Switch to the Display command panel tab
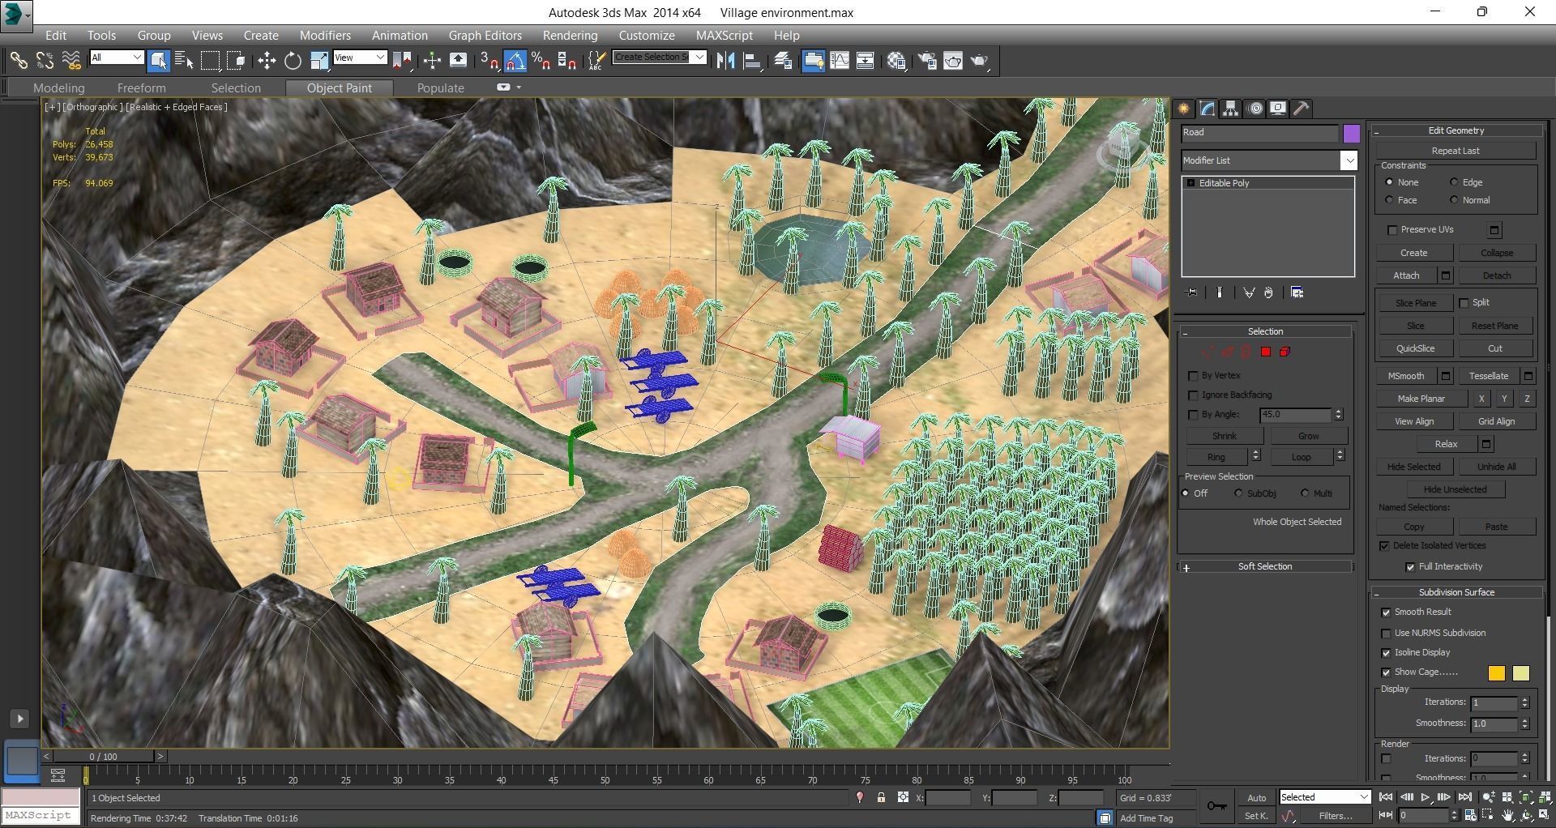Viewport: 1556px width, 828px height. click(1278, 109)
